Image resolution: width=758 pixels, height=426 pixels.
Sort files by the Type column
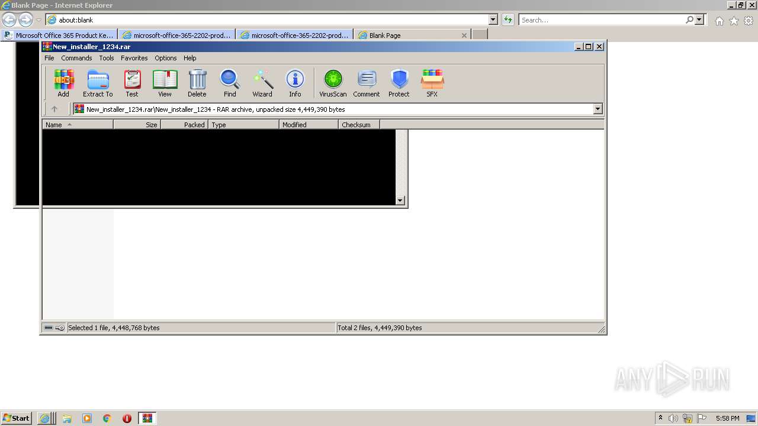click(x=243, y=125)
